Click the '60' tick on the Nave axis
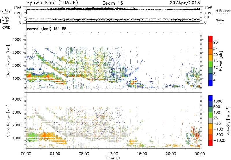Screen dimensions: 231x160 click(206, 17)
